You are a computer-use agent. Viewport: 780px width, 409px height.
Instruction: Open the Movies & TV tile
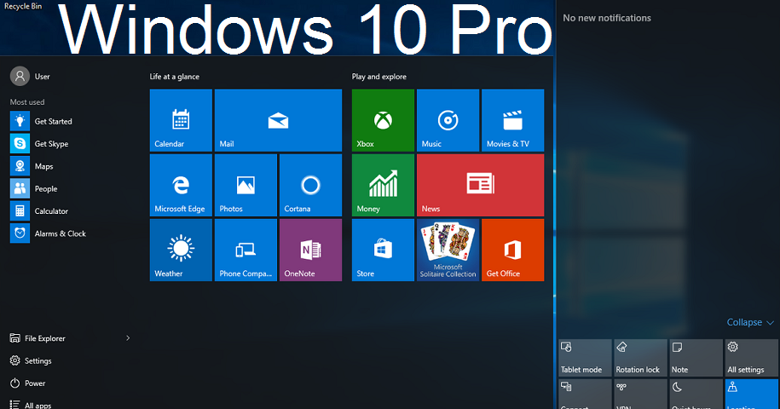coord(513,120)
